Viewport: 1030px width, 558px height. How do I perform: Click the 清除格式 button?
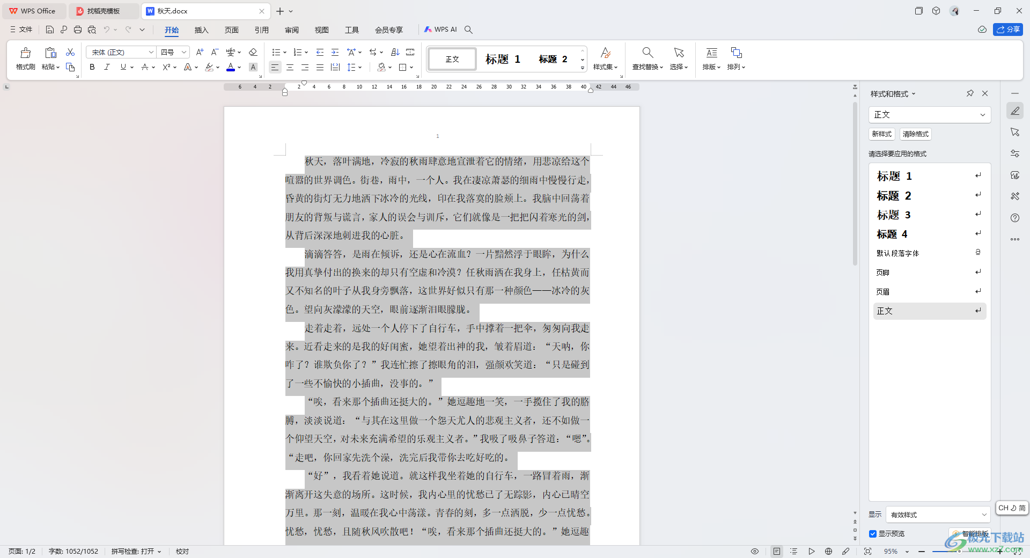(915, 134)
